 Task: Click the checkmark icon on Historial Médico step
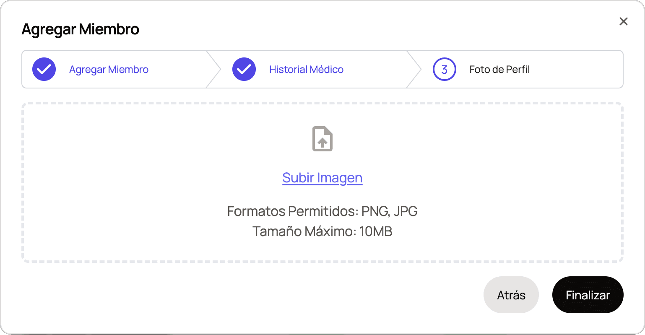(x=244, y=69)
